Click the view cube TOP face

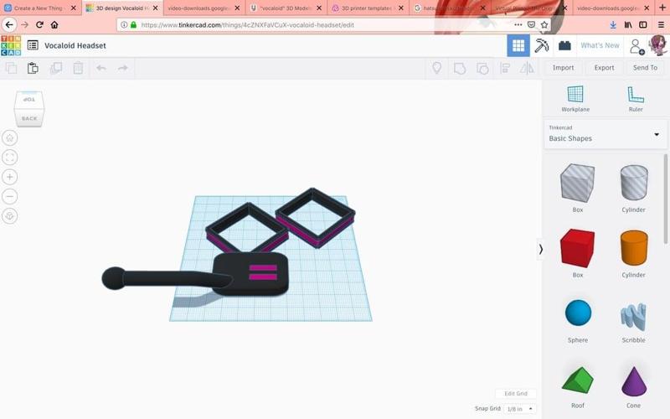pos(29,99)
